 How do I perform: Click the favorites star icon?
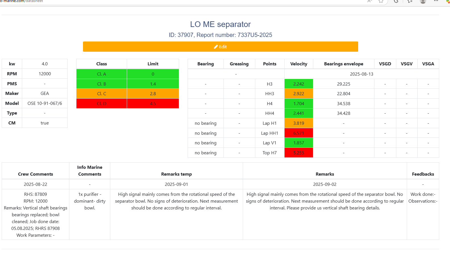click(x=381, y=1)
